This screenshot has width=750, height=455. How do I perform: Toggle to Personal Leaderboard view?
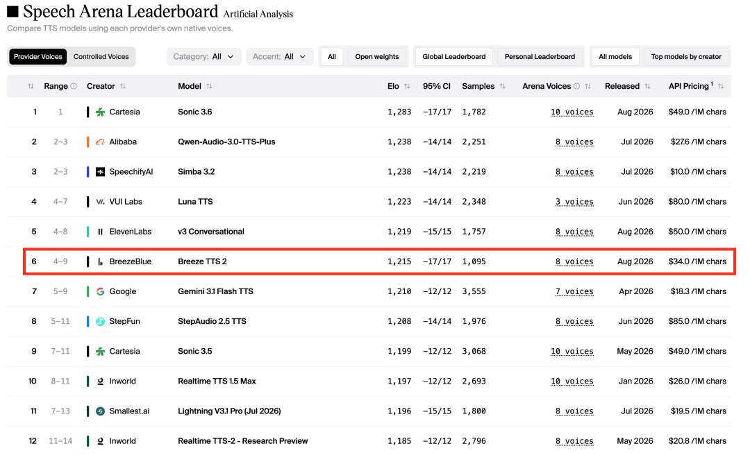tap(540, 57)
